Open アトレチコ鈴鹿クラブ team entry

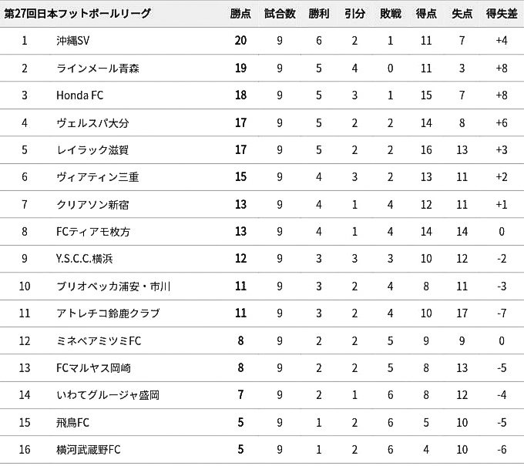[x=108, y=313]
